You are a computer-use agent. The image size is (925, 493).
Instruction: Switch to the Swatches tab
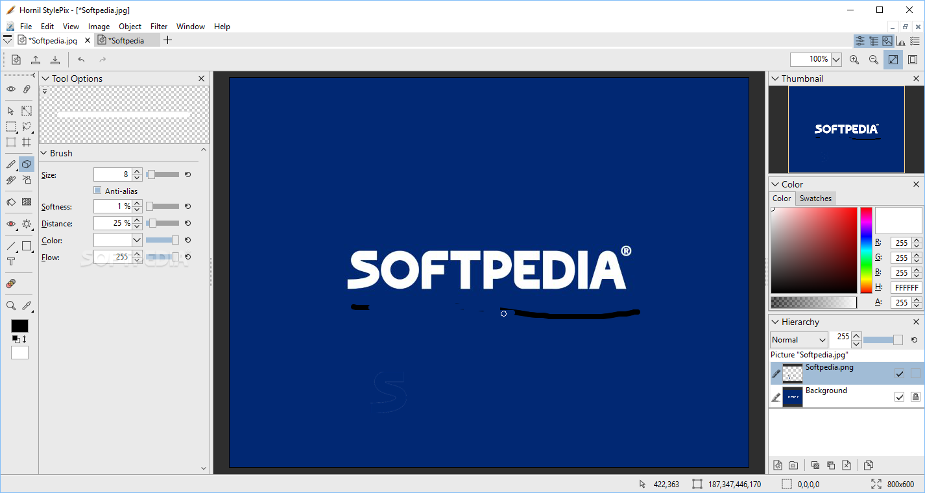point(815,198)
